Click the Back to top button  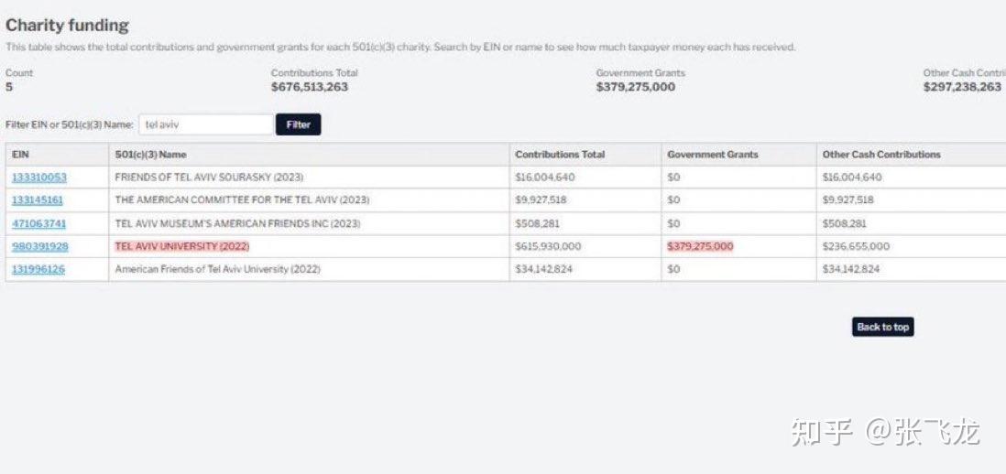[x=883, y=327]
